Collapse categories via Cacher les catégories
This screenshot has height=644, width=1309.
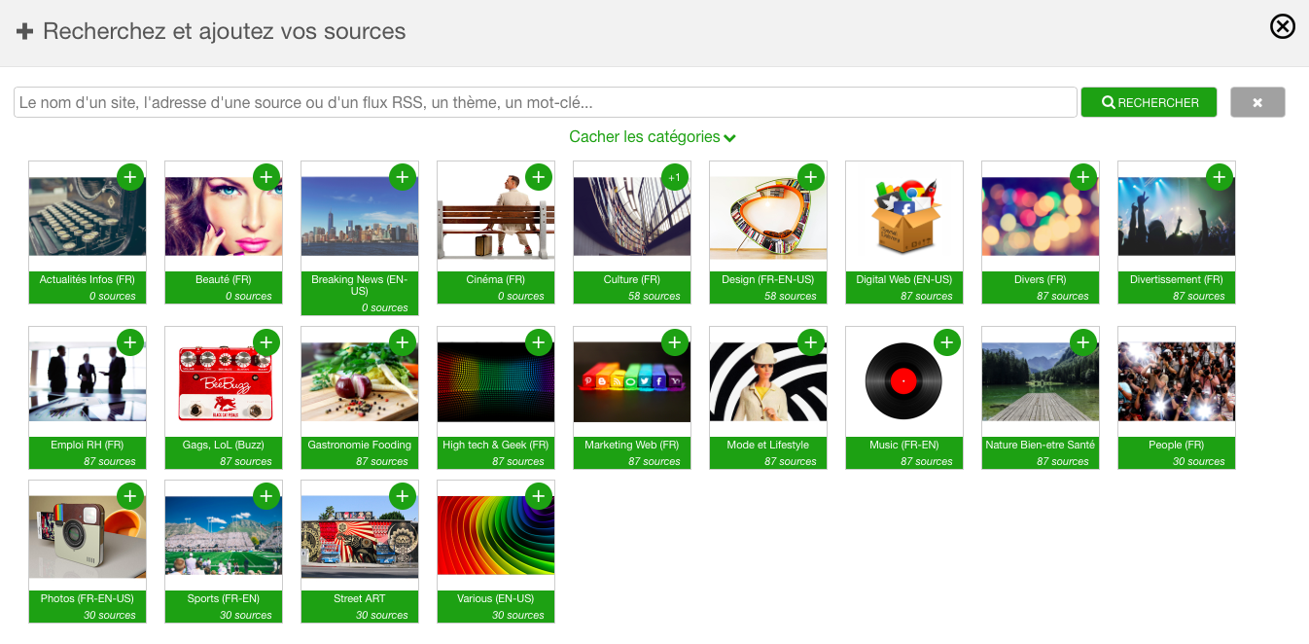(653, 137)
